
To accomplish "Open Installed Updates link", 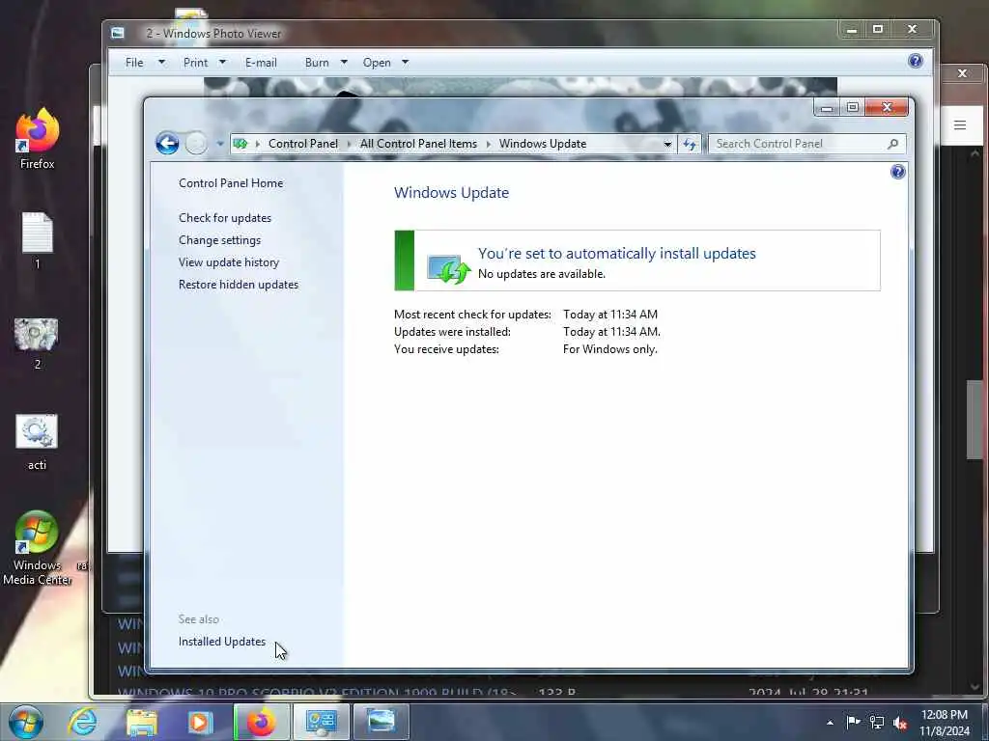I will pyautogui.click(x=222, y=642).
